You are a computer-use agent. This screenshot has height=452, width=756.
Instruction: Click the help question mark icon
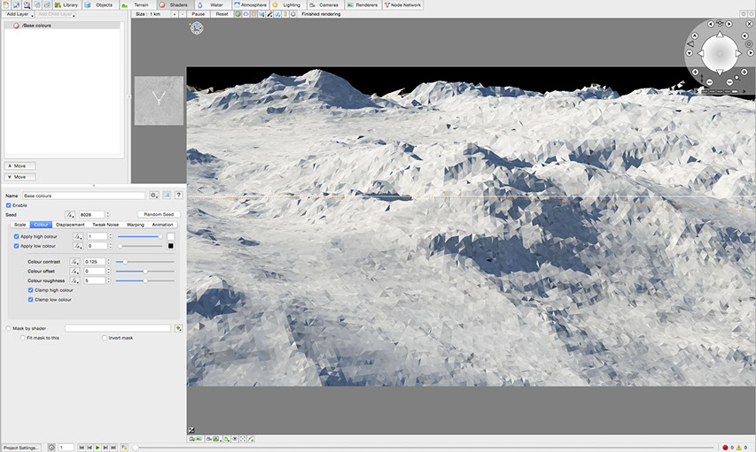point(179,195)
